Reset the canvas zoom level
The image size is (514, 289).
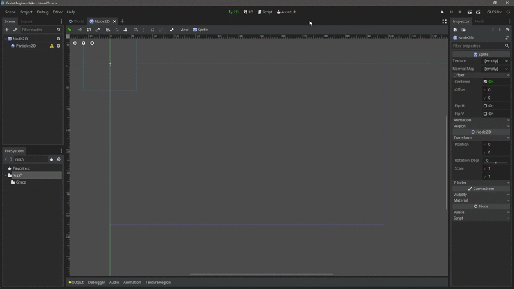click(84, 43)
